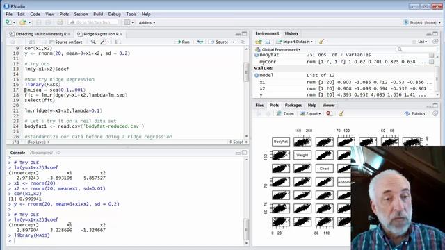Open the Addins dropdown

click(147, 22)
